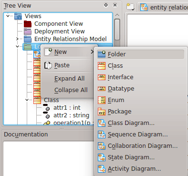Screen dimensions: 188x176
Task: Collapse the Class node in tree
Action: [27, 100]
